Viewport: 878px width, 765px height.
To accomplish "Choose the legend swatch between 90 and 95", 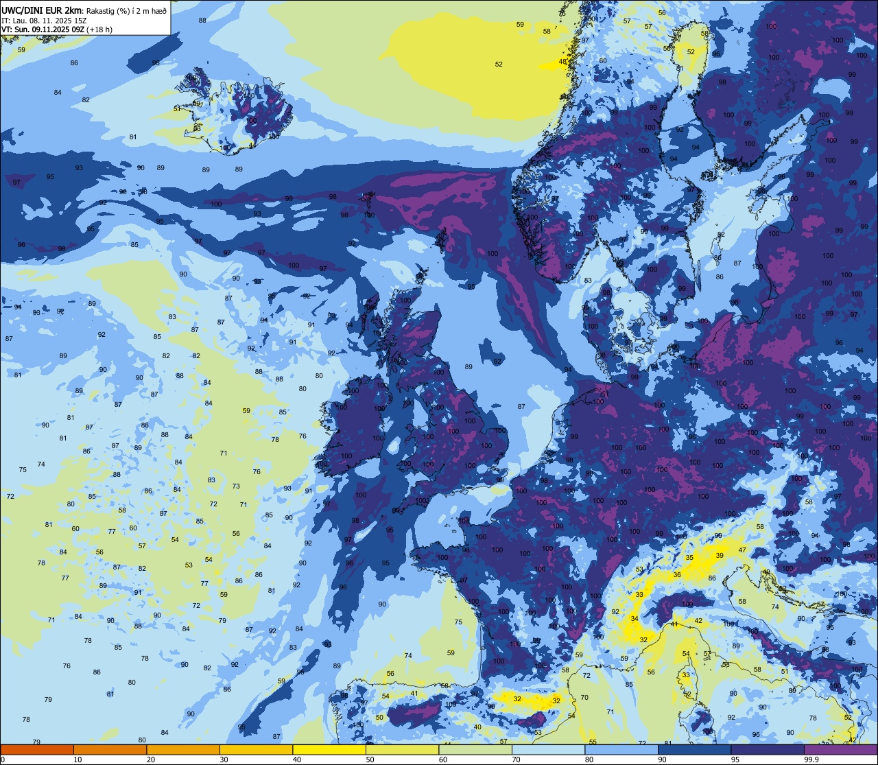I will click(x=694, y=749).
